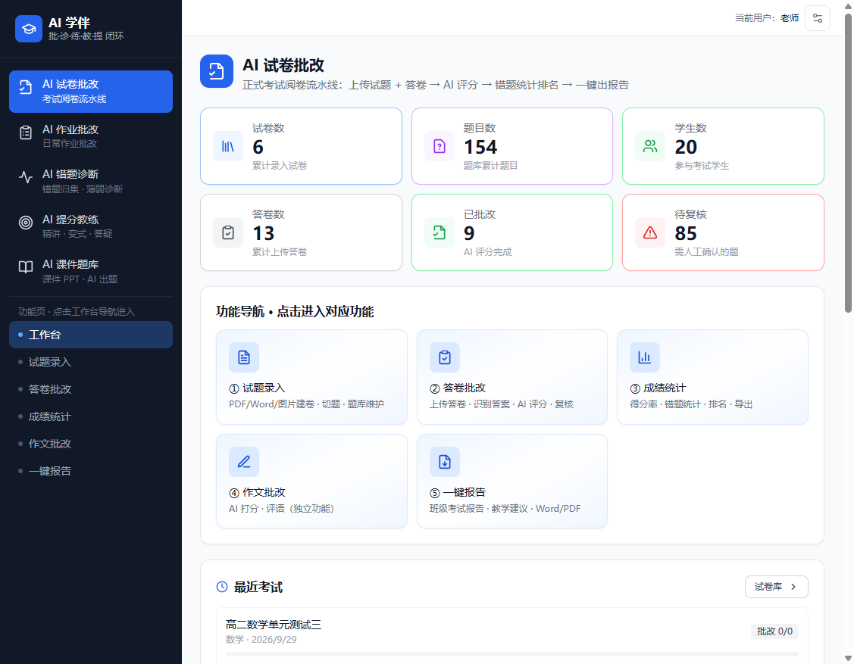854x664 pixels.
Task: Click the 题目数 154 stat card
Action: pyautogui.click(x=512, y=146)
